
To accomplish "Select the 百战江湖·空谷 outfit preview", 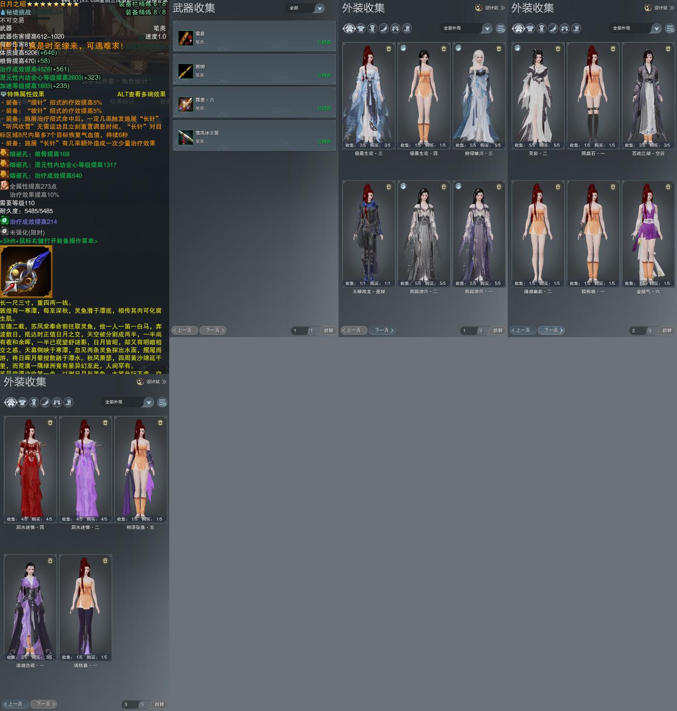I will 648,96.
